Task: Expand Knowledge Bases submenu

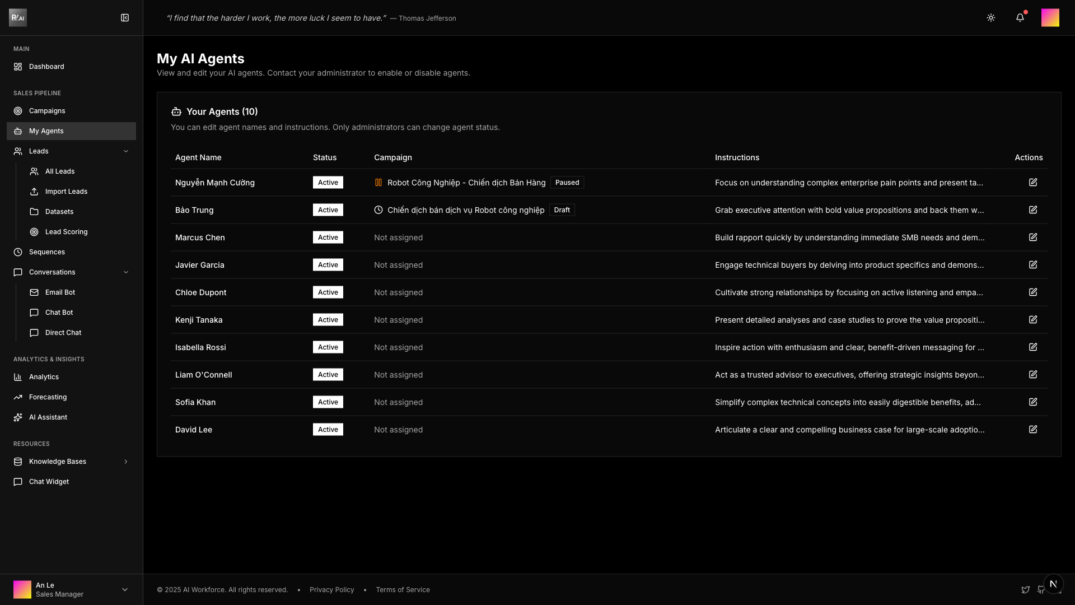Action: (125, 462)
